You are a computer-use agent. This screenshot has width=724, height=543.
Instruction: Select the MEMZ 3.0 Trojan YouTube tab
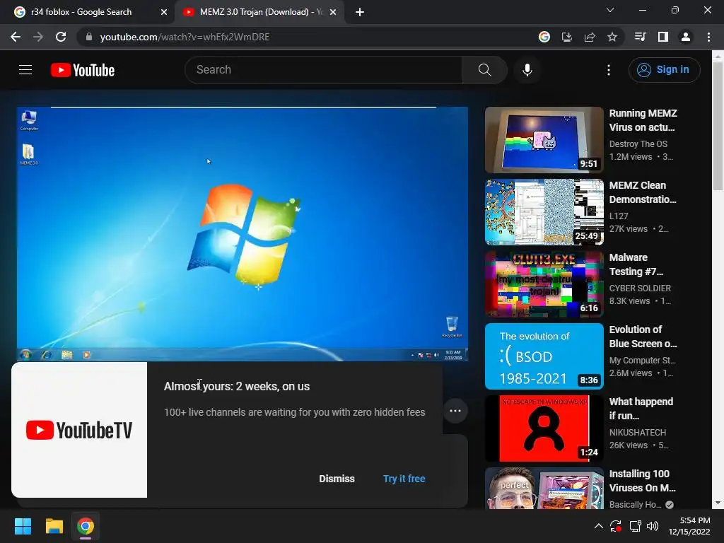coord(259,12)
